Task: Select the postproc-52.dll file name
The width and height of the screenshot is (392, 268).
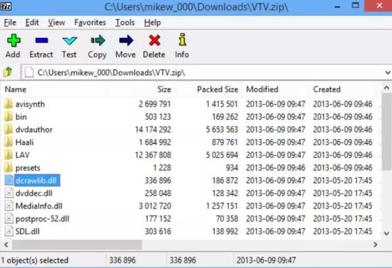Action: point(42,219)
